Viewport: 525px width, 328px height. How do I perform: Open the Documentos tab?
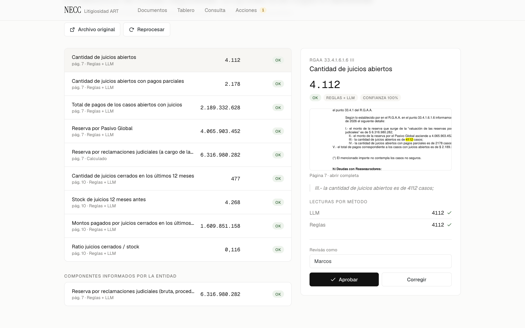[152, 10]
